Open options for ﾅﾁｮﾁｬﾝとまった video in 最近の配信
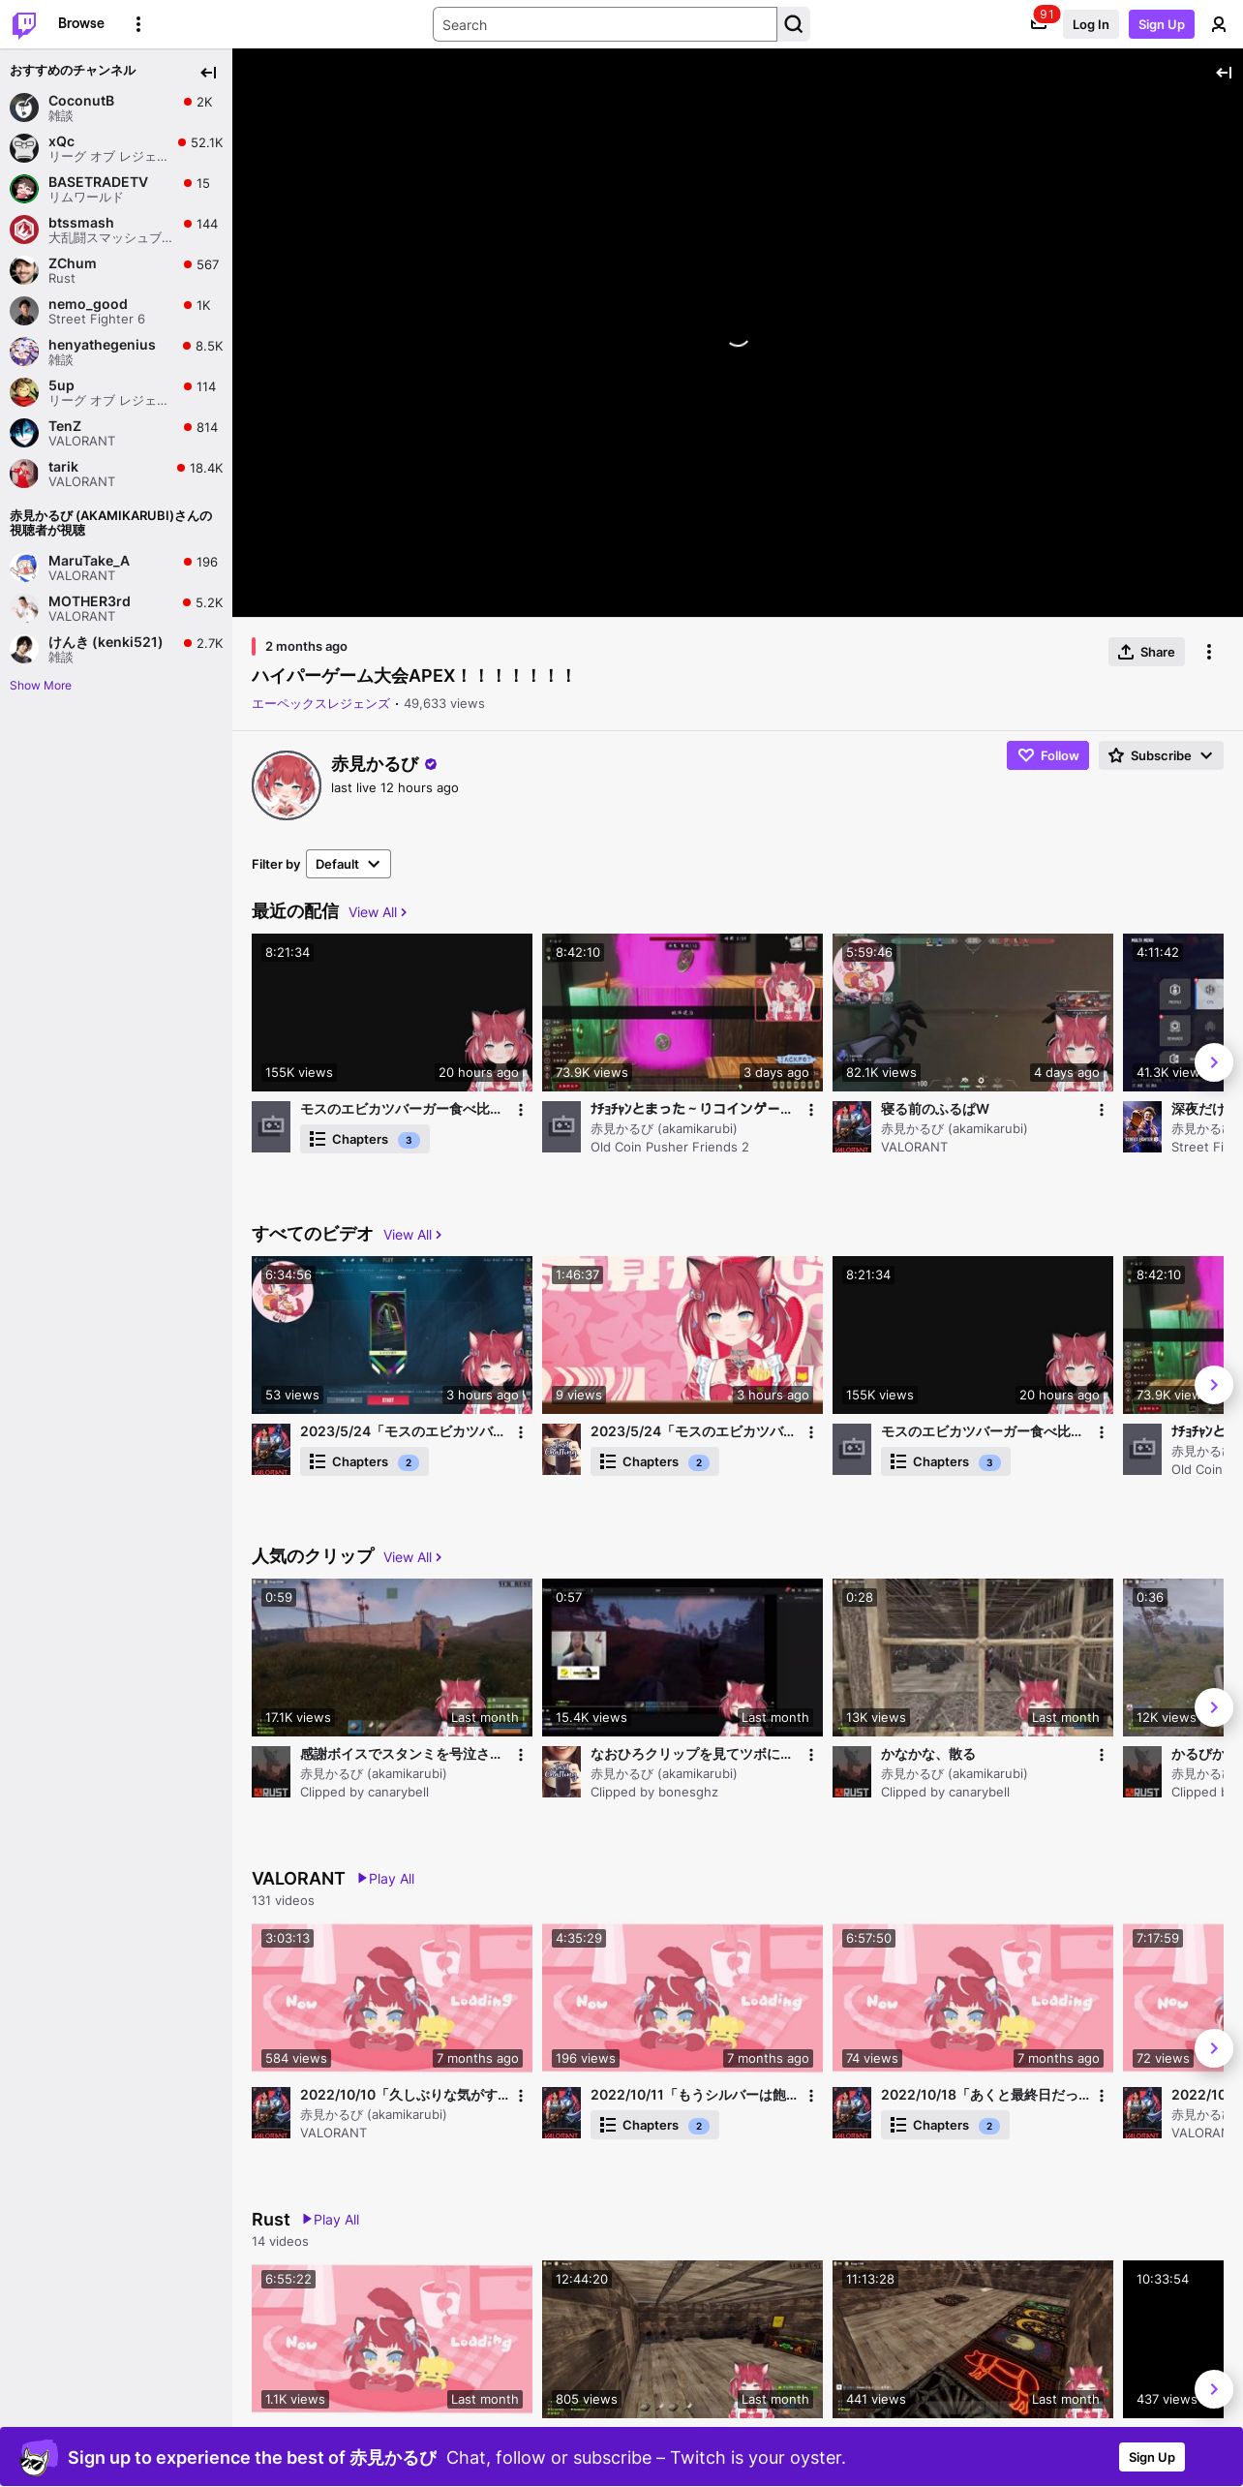Screen dimensions: 1243x2487 (811, 1110)
